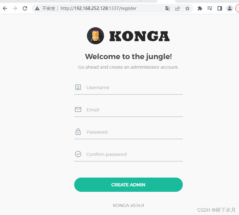Open the browser profile avatar
Image resolution: width=239 pixels, height=215 pixels.
tap(230, 8)
